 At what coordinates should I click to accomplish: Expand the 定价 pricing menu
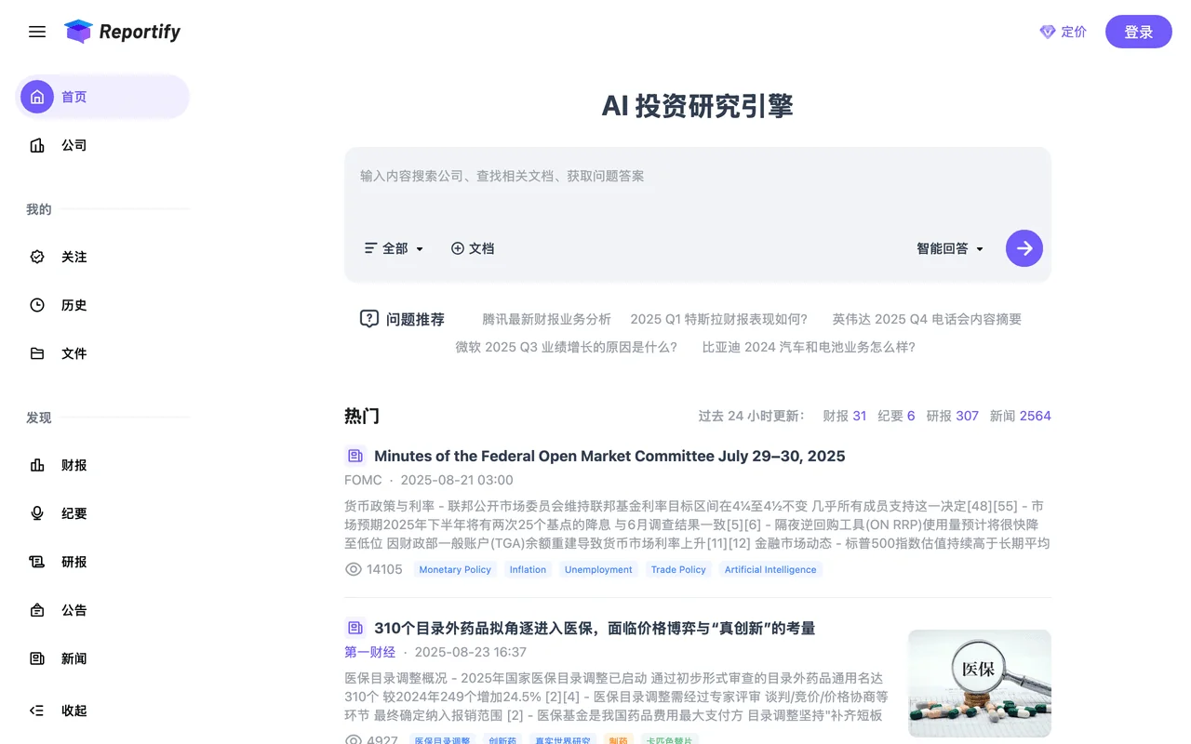click(1064, 31)
